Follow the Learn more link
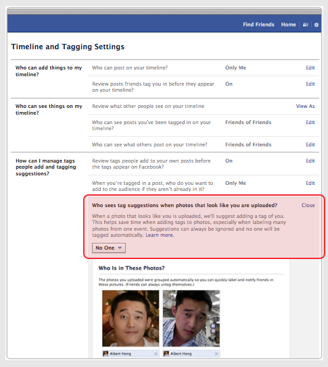This screenshot has height=367, width=328. point(160,235)
